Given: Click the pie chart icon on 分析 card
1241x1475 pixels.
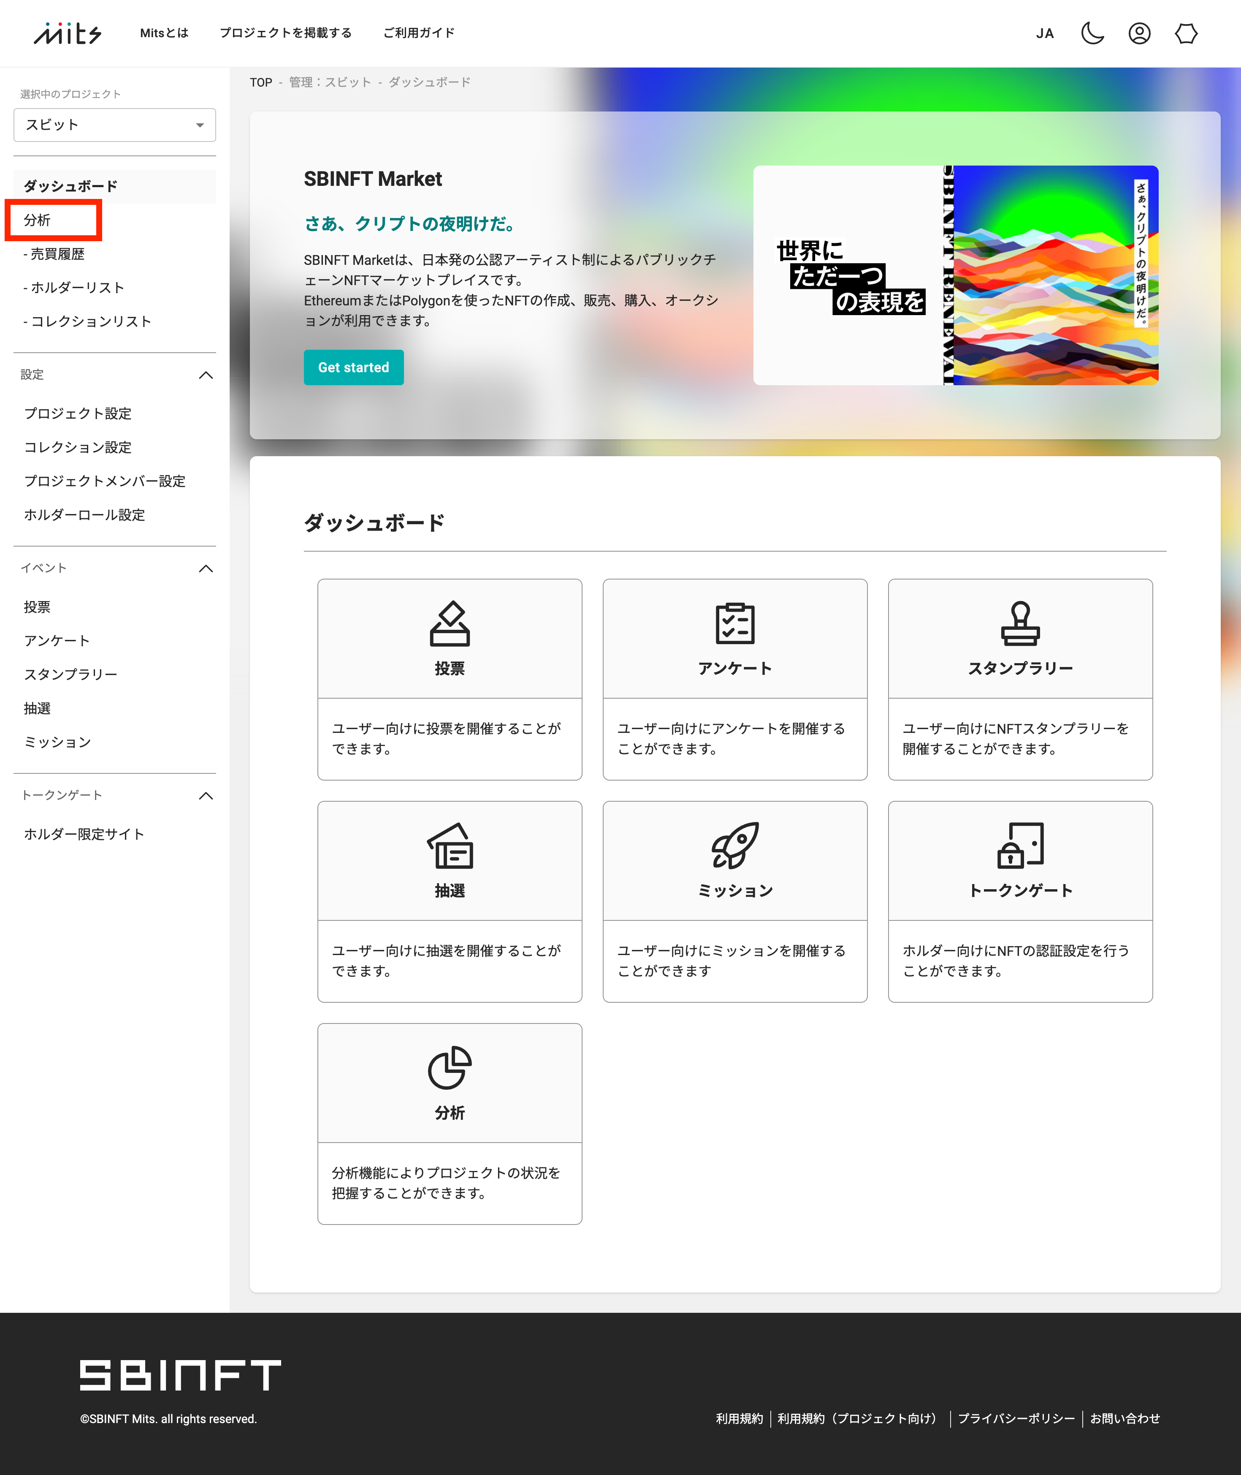Looking at the screenshot, I should (450, 1068).
